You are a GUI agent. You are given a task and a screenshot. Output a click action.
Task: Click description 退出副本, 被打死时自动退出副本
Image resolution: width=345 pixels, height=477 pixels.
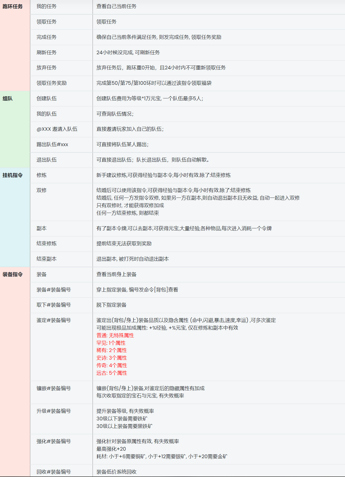coord(132,259)
